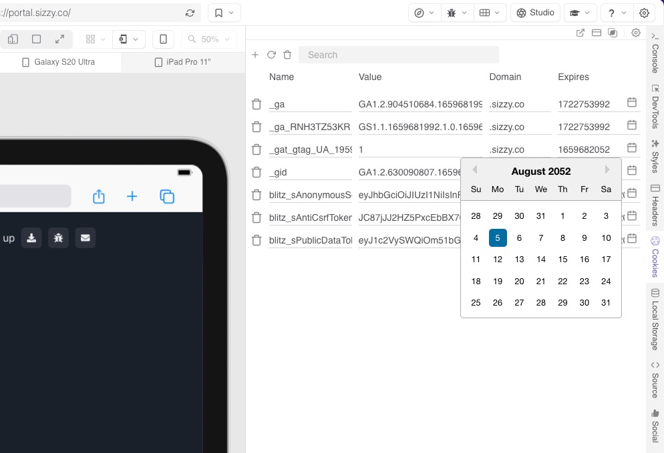Click the cookie Search field
The width and height of the screenshot is (664, 453).
tap(398, 55)
